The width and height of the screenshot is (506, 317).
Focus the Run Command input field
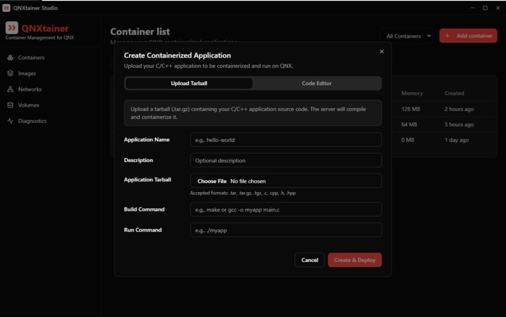[286, 230]
